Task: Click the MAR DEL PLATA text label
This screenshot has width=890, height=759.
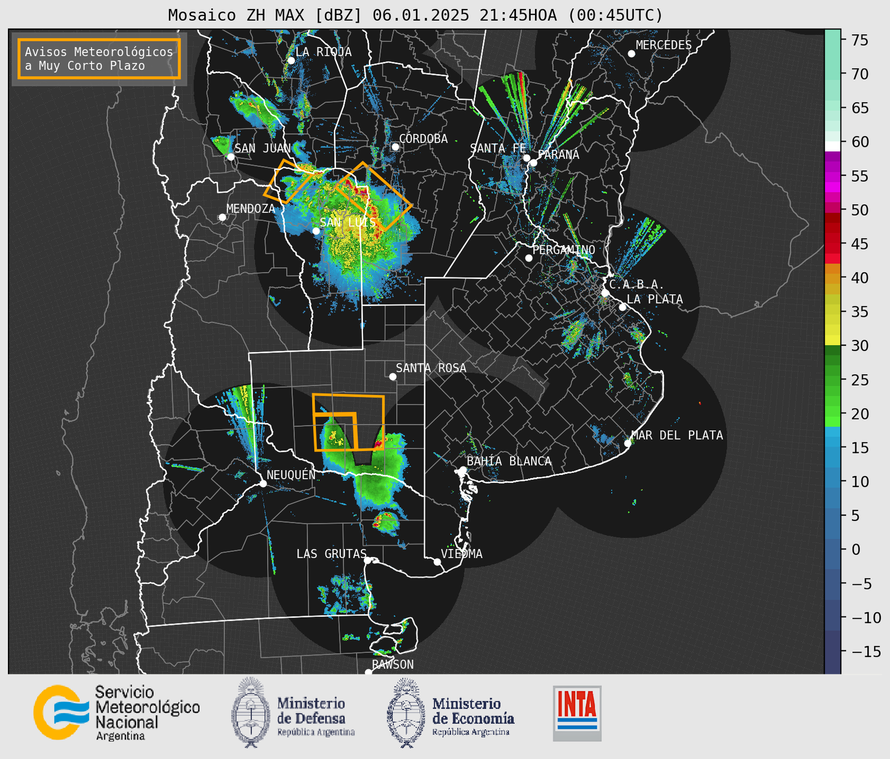Action: point(677,435)
